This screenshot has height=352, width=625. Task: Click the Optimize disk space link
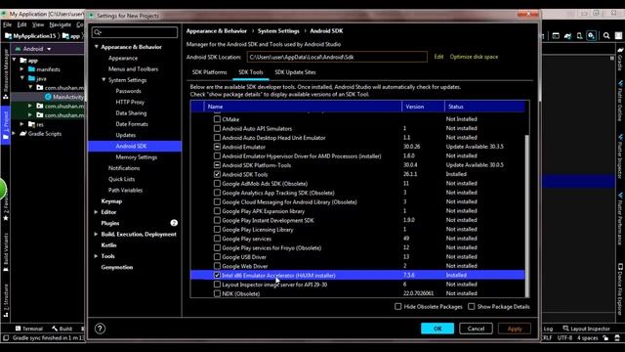[x=474, y=57]
